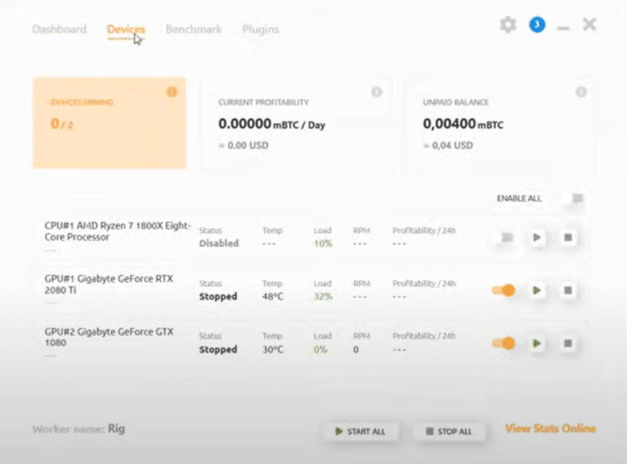627x464 pixels.
Task: Disable the GPU#1 RTX 2080 Ti toggle
Action: [504, 290]
